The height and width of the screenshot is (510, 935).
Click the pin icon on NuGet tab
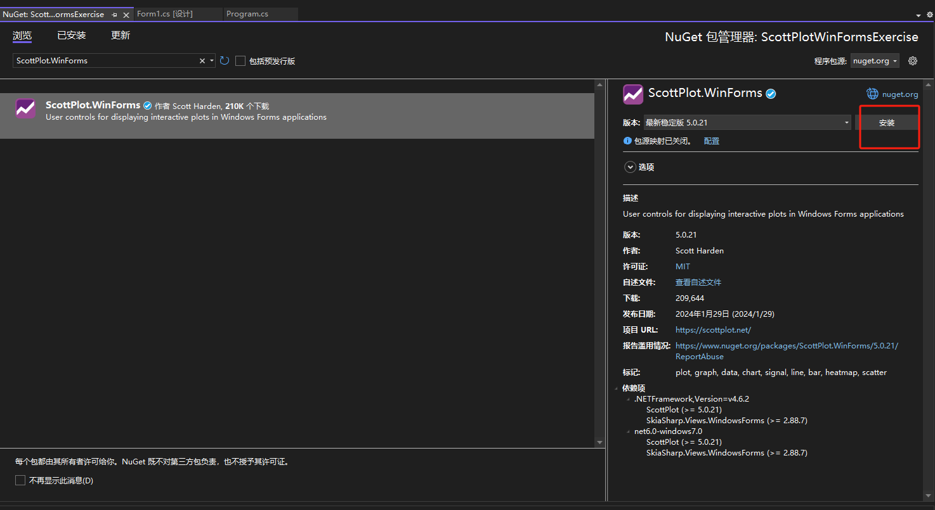[x=114, y=15]
